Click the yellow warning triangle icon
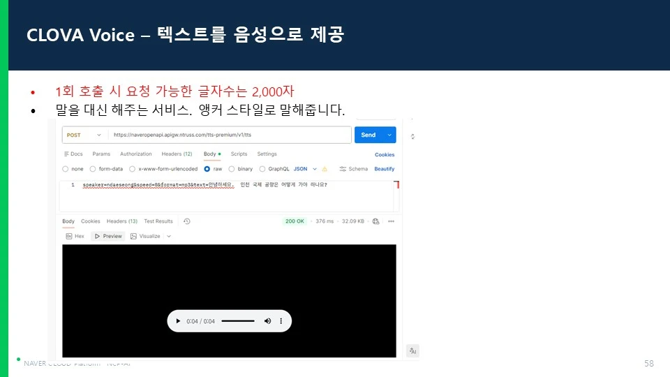This screenshot has height=377, width=670. (325, 169)
